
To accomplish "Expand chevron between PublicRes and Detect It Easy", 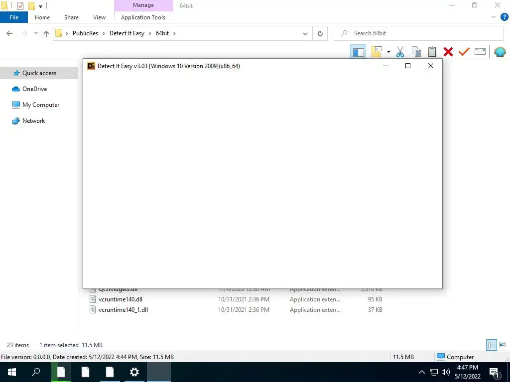I will pos(104,33).
